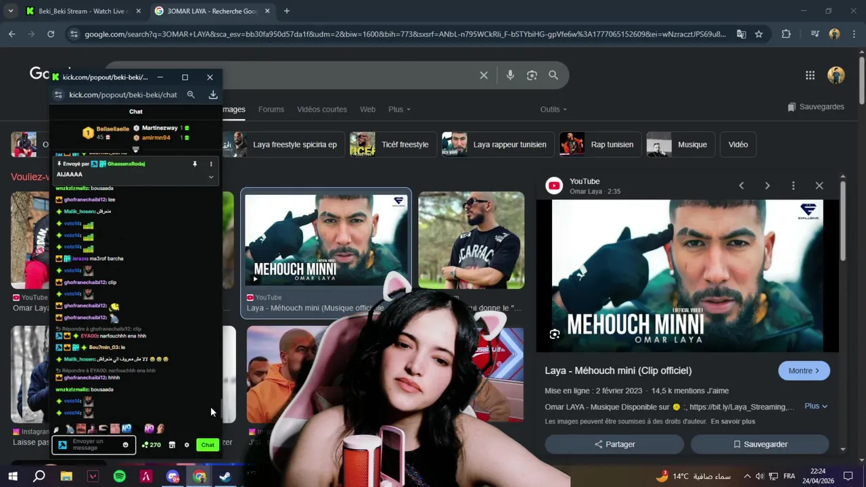Select the Rap tunisien chip
This screenshot has width=866, height=487.
click(599, 144)
